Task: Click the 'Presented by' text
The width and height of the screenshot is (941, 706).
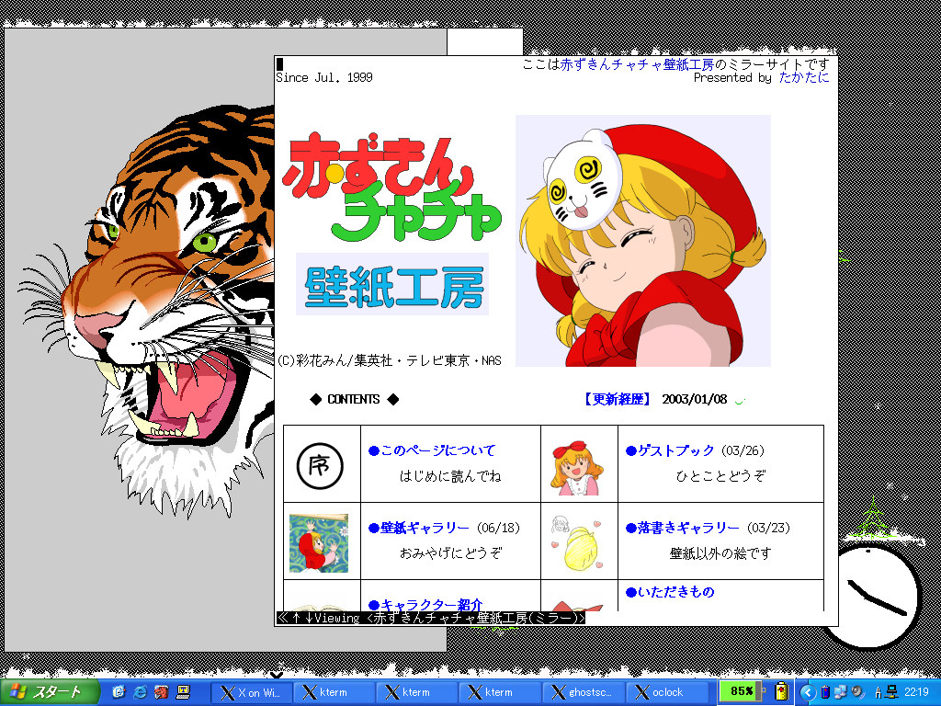Action: pos(732,77)
